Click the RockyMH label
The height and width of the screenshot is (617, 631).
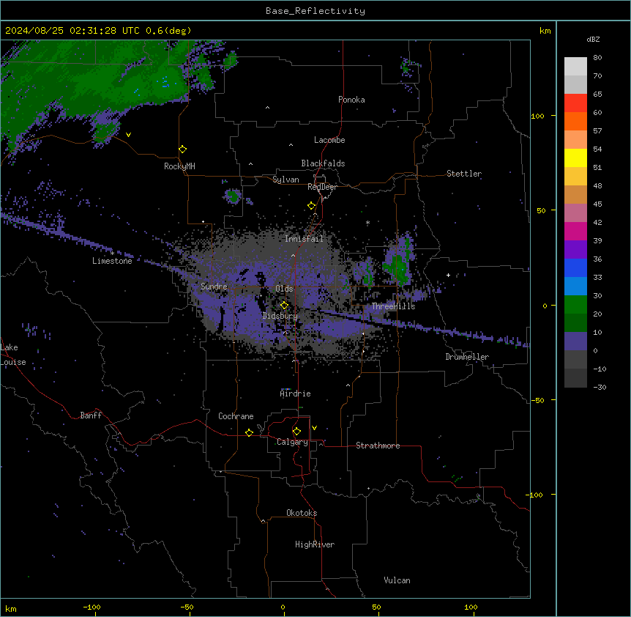click(x=179, y=166)
